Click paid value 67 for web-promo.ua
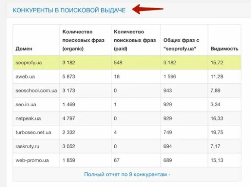 [117, 160]
